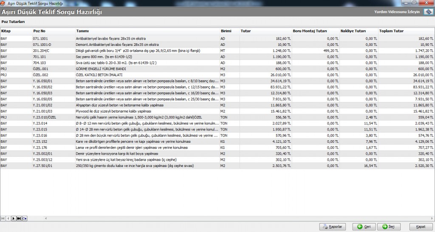Click the blue refresh arrow icon

point(25,218)
